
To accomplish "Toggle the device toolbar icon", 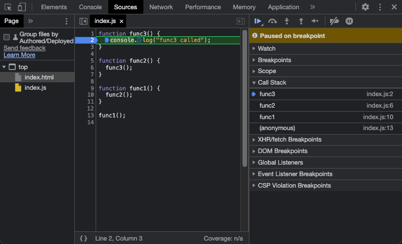I will click(22, 7).
